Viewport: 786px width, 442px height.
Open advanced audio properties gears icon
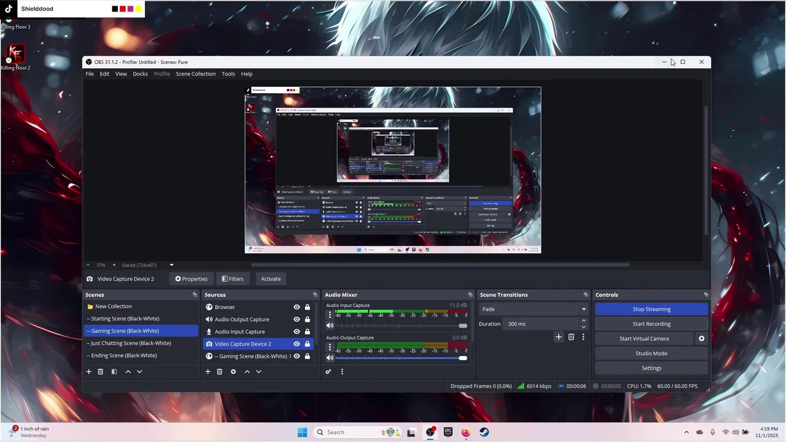coord(329,371)
